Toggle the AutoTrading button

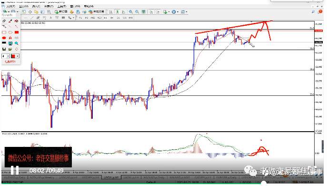[96, 12]
